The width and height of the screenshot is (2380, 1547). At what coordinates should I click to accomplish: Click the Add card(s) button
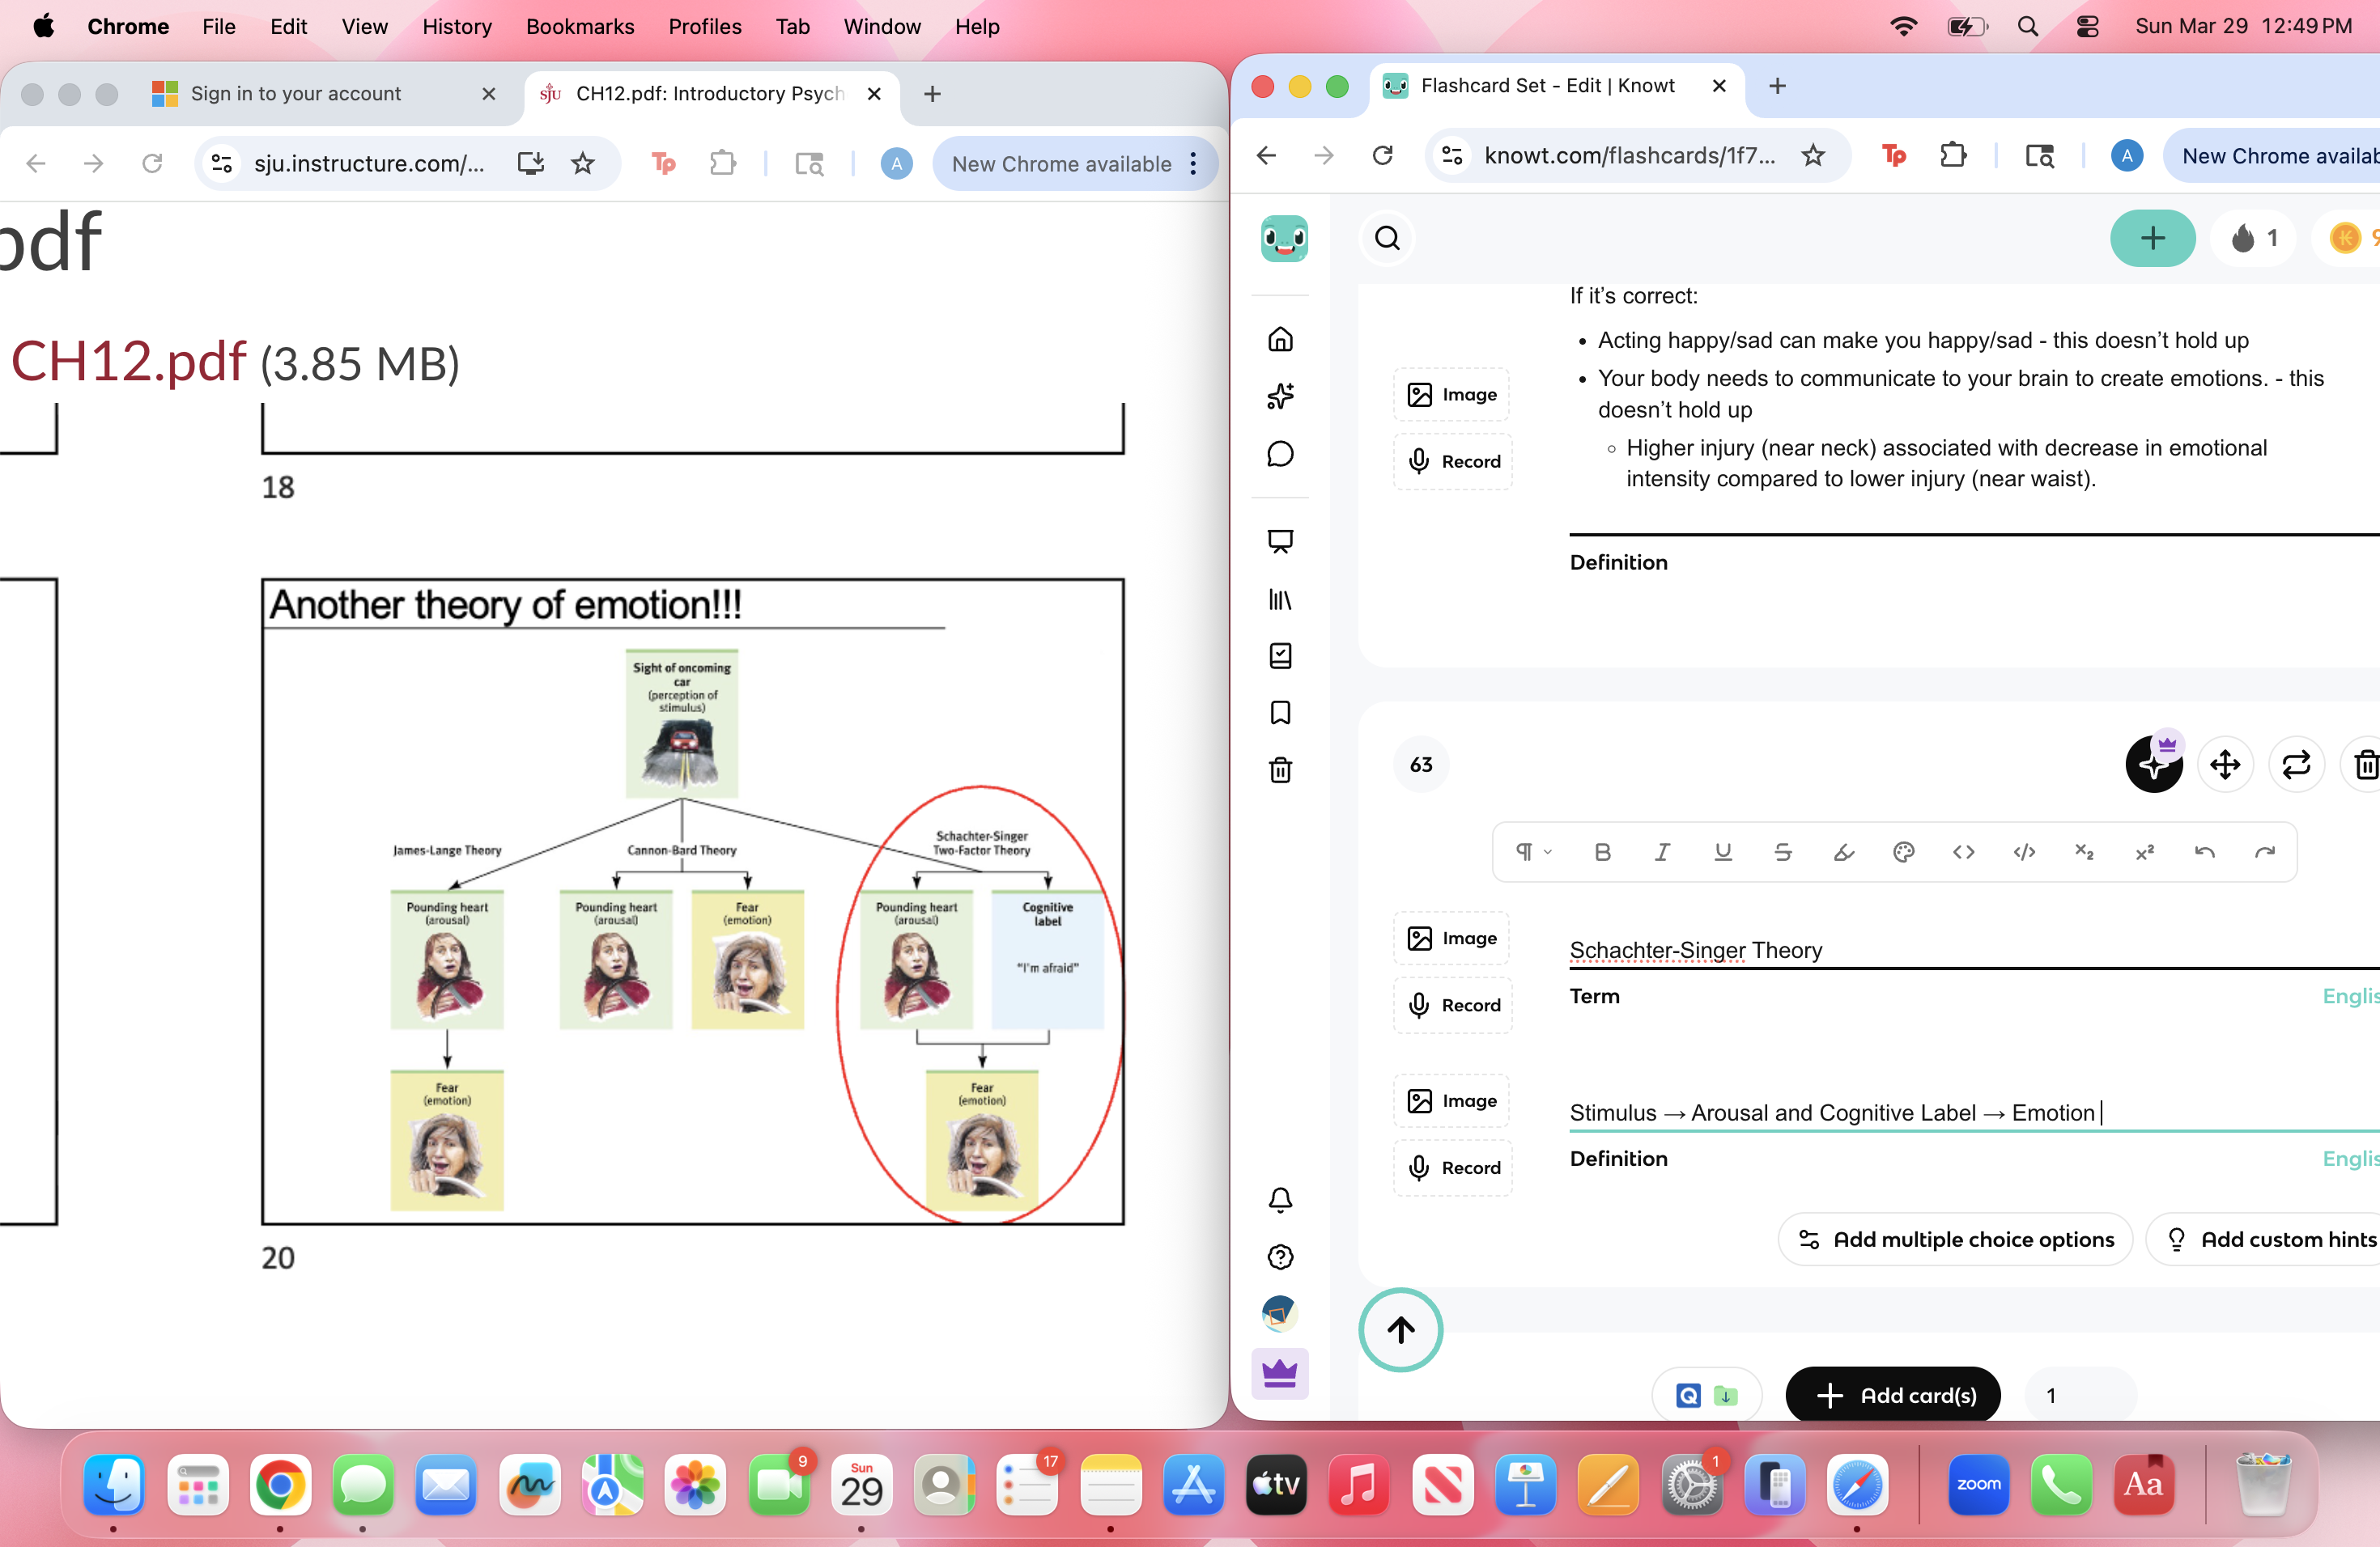1893,1395
